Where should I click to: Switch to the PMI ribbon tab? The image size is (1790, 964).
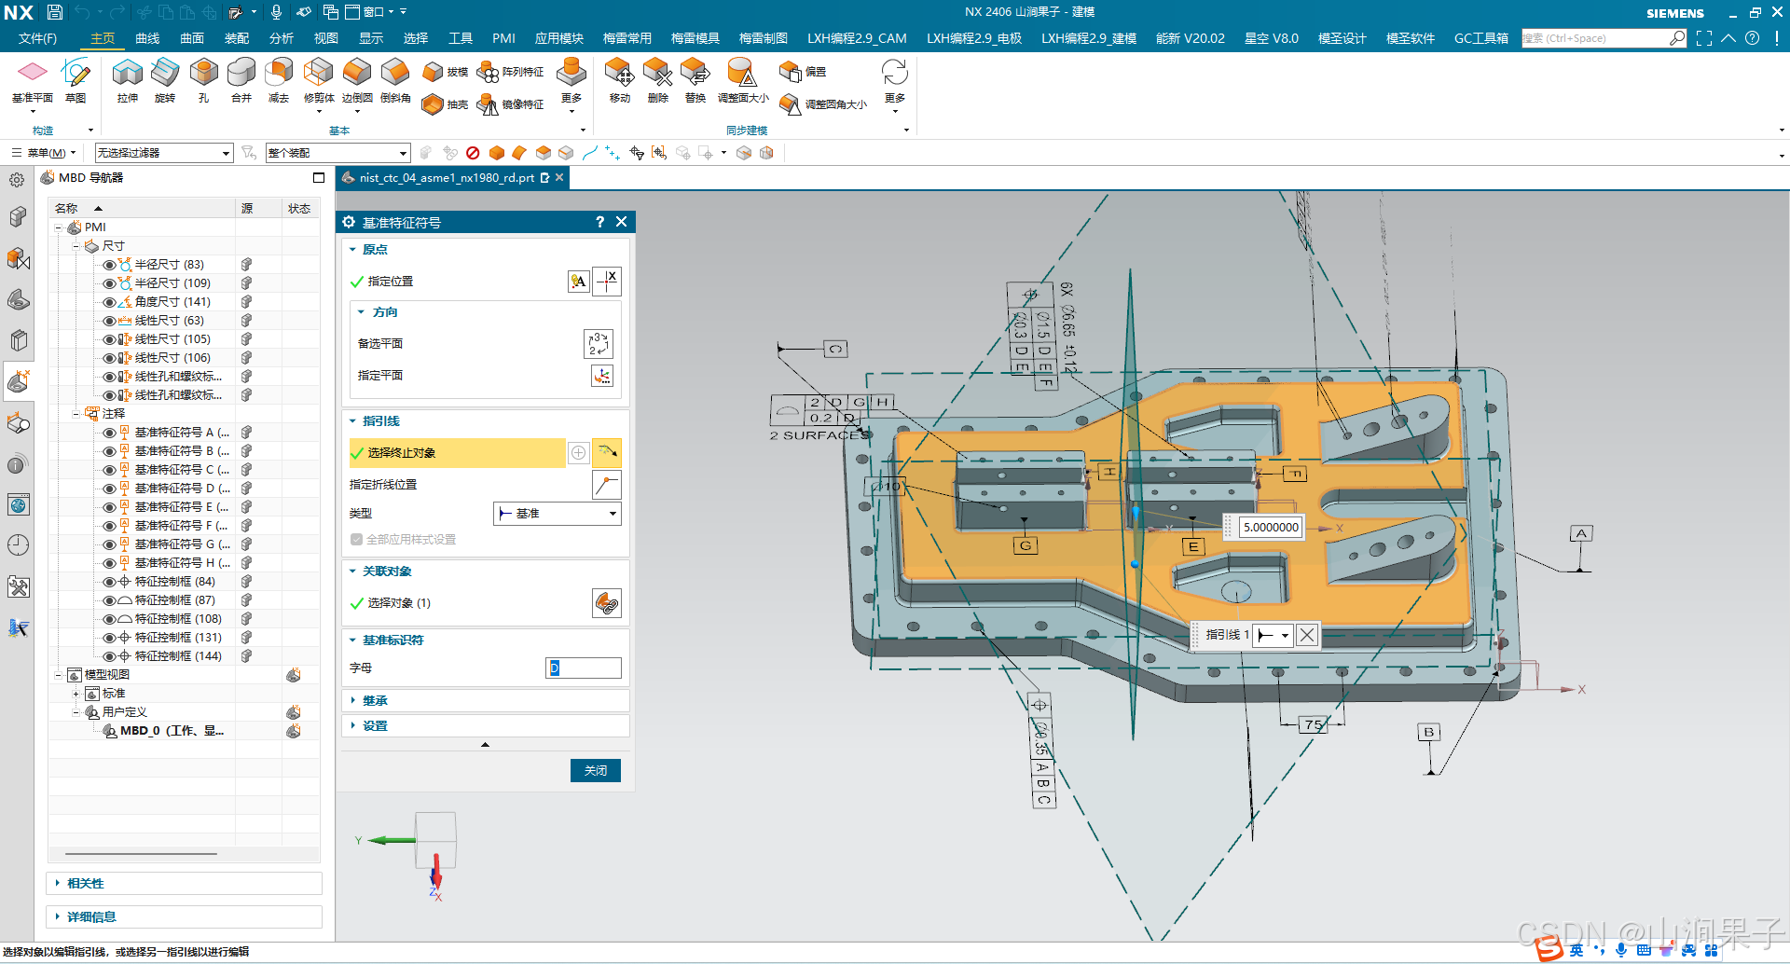pyautogui.click(x=503, y=38)
